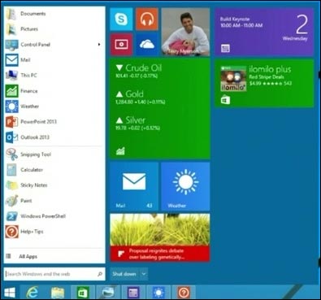The image size is (321, 300).
Task: Click the search magnifier icon
Action: click(100, 274)
